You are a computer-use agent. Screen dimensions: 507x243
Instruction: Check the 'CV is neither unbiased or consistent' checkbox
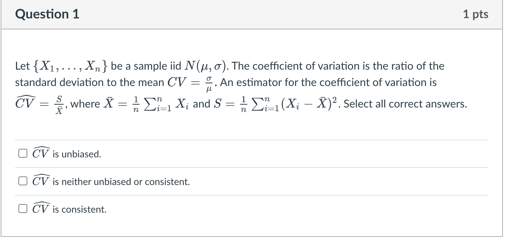tap(23, 181)
